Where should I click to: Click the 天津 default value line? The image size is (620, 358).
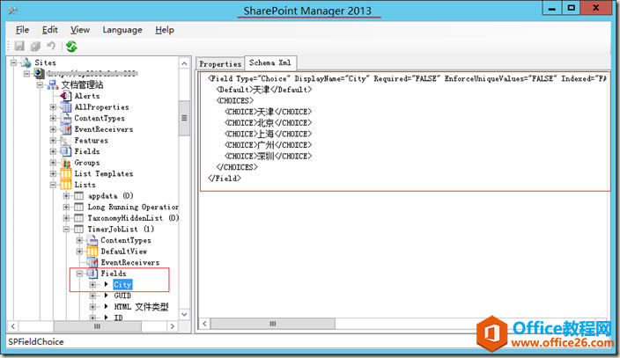[x=264, y=90]
